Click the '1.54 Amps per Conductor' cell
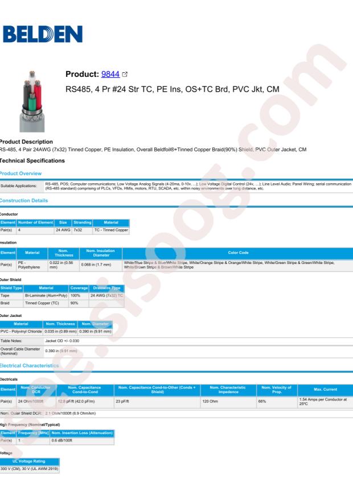 pyautogui.click(x=325, y=402)
